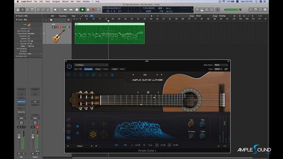Open the Settings gear icon in Ample Guitar
Screen dimensions: 283x159
point(106,75)
